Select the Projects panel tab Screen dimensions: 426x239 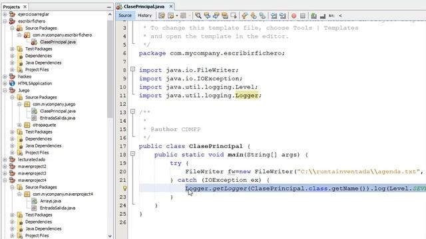click(11, 7)
